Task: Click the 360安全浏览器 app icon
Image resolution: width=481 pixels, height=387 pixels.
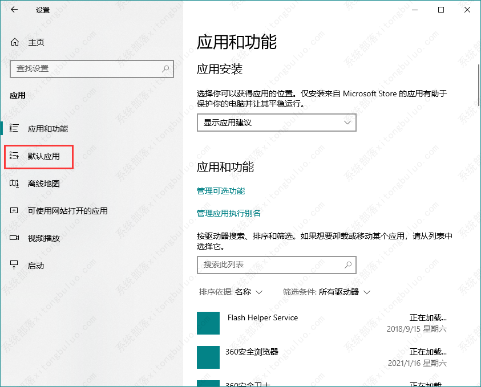Action: pos(208,357)
